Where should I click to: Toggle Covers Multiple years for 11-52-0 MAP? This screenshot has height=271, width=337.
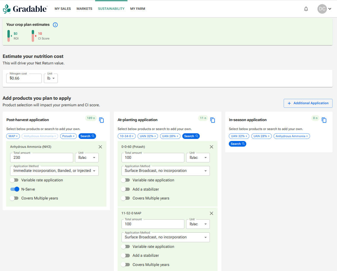125,265
